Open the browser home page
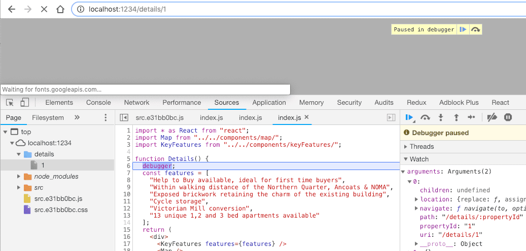Viewport: 526px width, 251px height. tap(60, 9)
